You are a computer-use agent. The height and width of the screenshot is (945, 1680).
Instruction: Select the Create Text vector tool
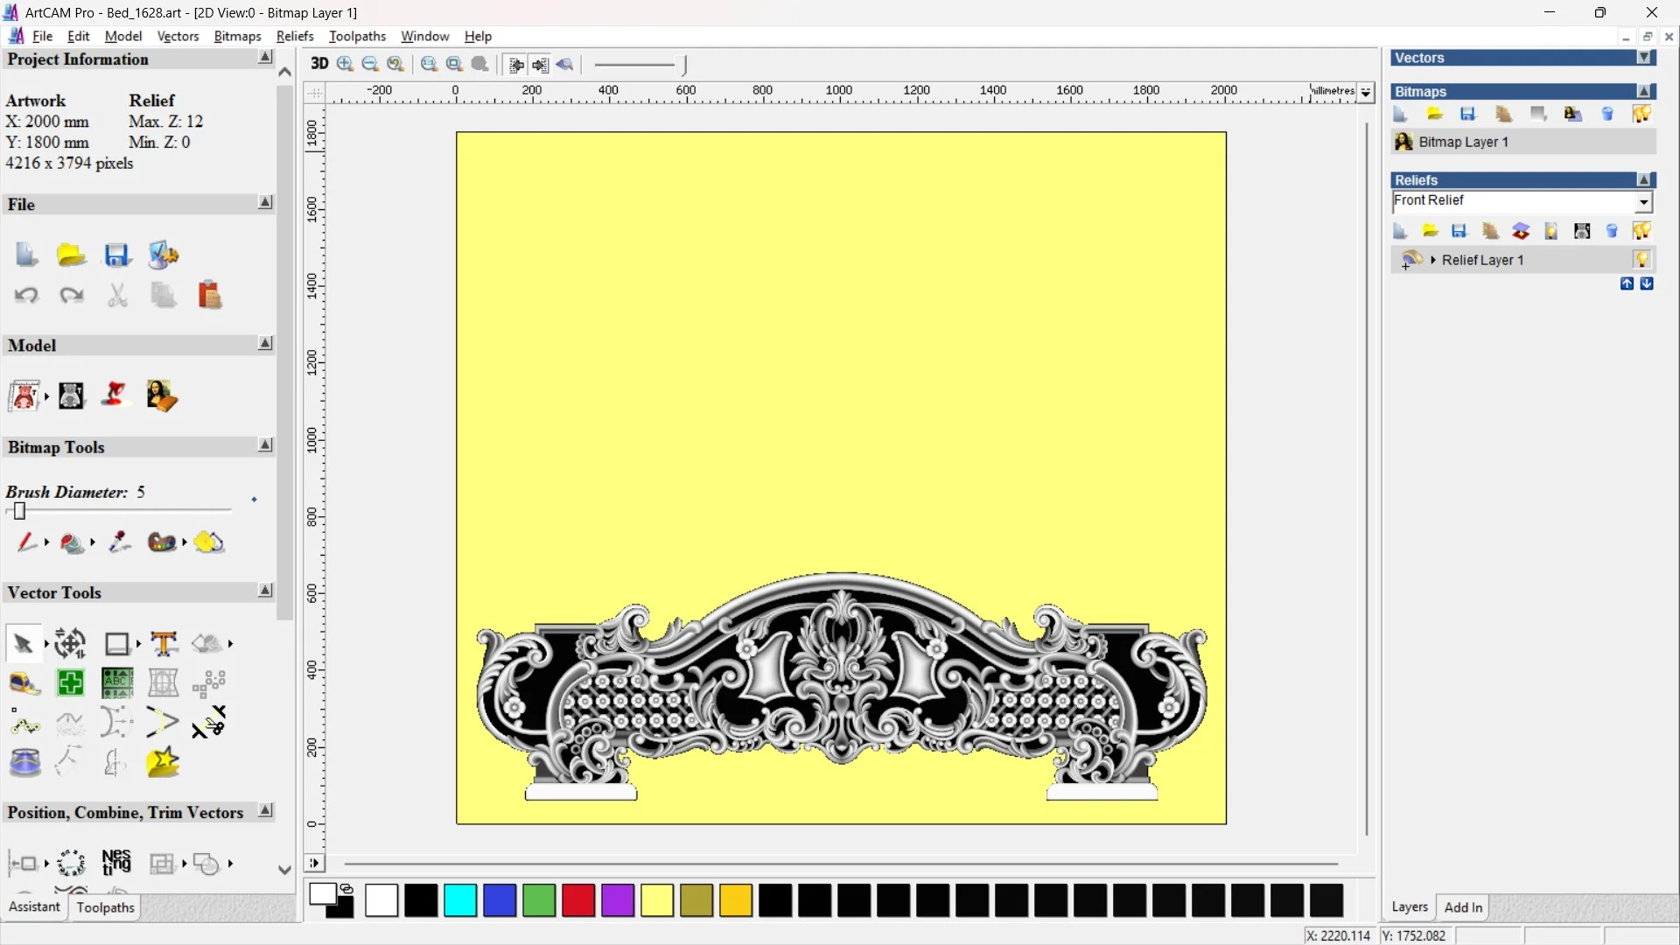pos(164,644)
